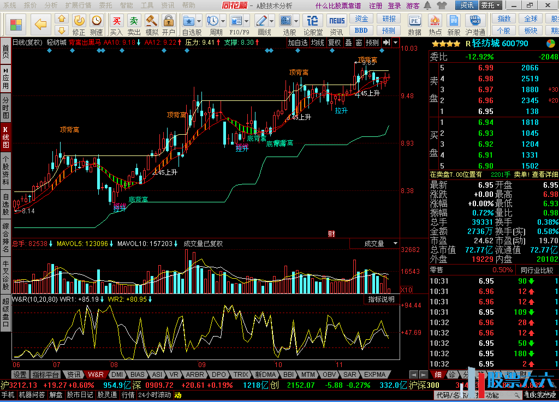559x402 pixels.
Task: Toggle 均线 moving averages on chart
Action: click(x=317, y=43)
